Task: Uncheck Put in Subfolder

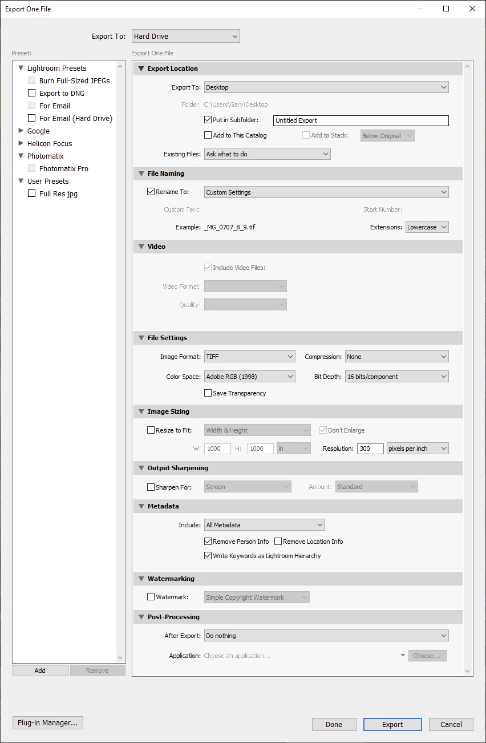Action: coord(208,120)
